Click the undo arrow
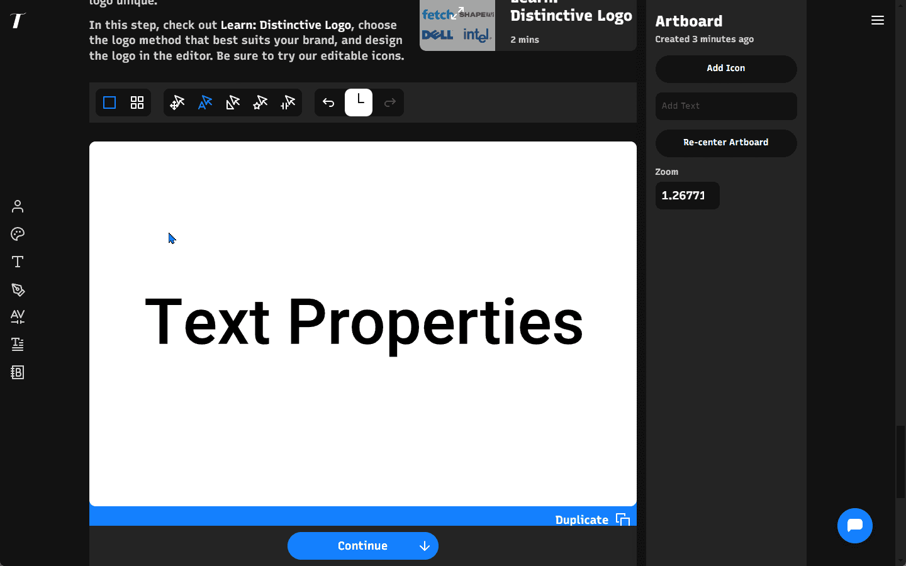 [x=328, y=103]
